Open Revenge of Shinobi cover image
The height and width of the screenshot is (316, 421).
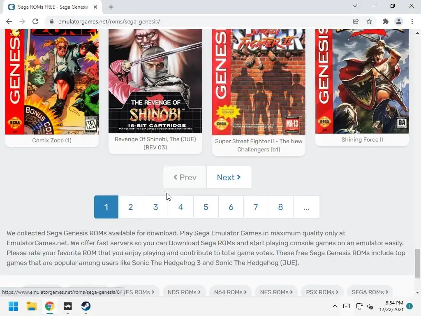click(x=155, y=81)
